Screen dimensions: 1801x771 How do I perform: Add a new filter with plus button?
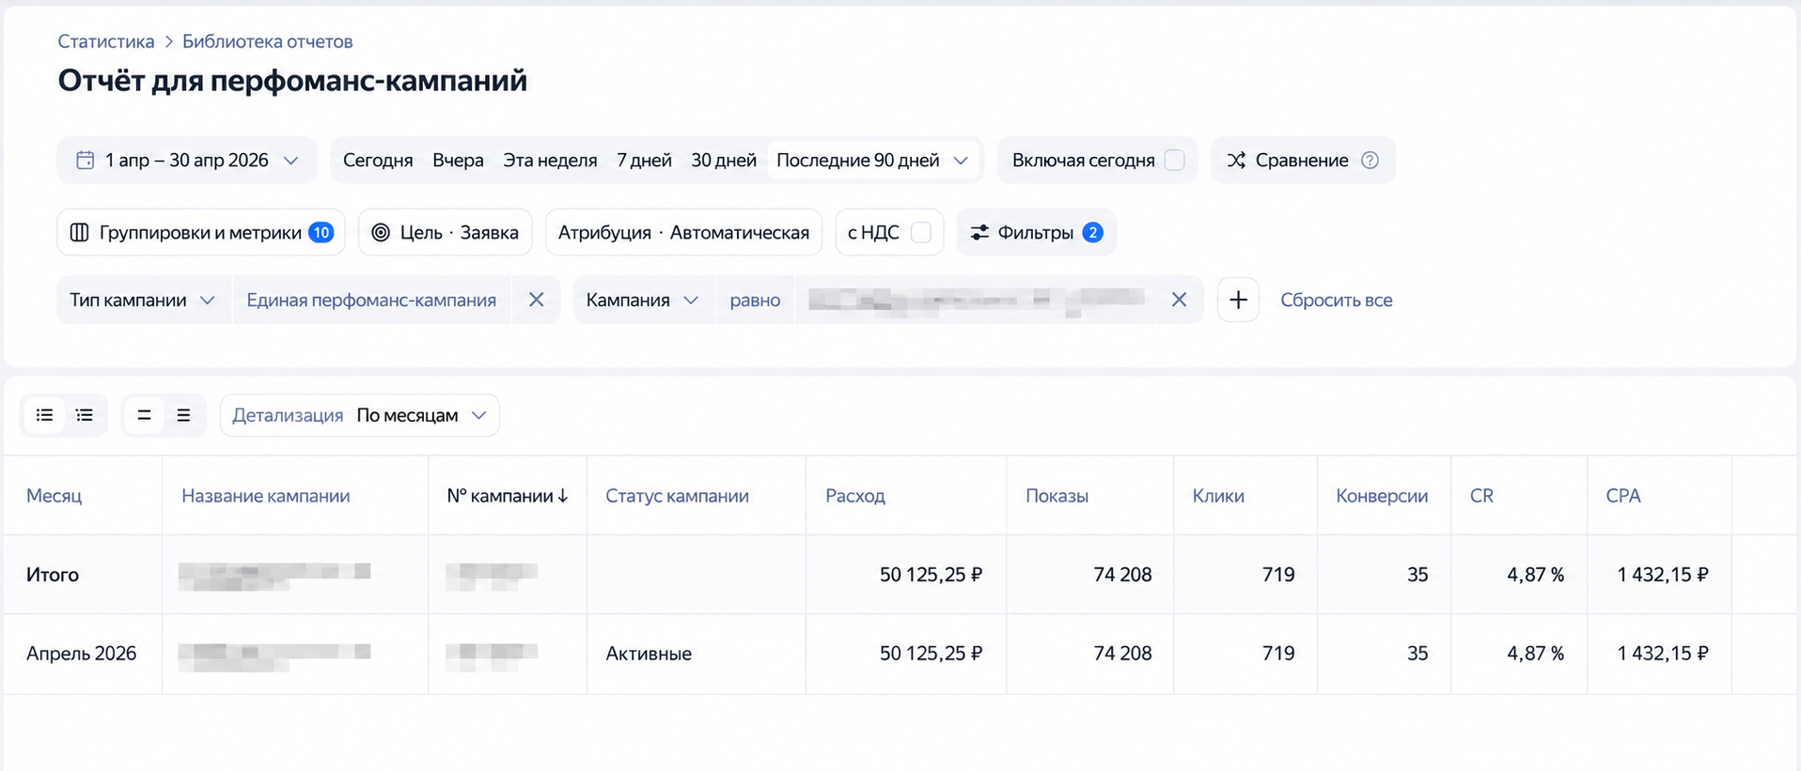[1238, 300]
